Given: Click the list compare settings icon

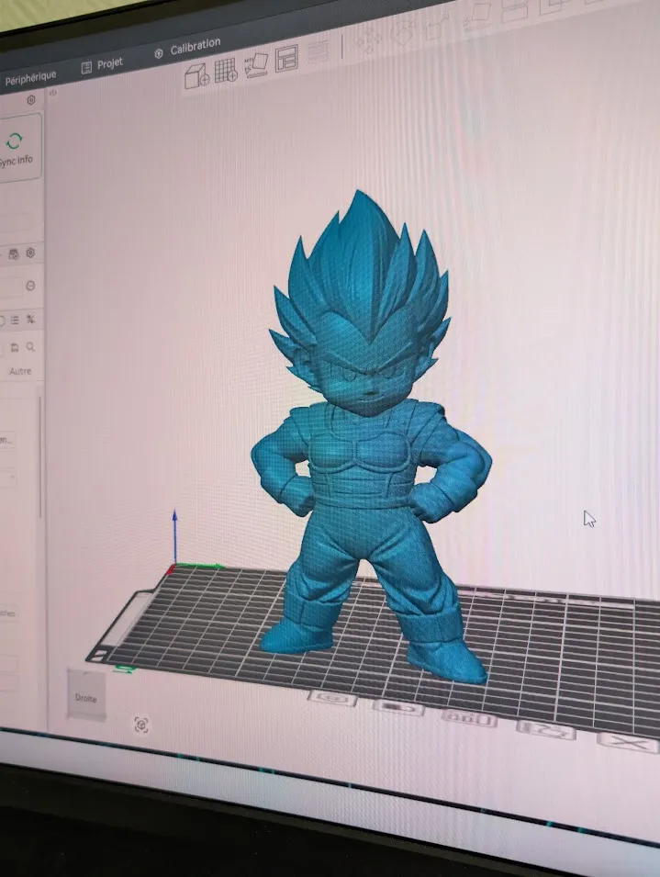Looking at the screenshot, I should click(15, 320).
